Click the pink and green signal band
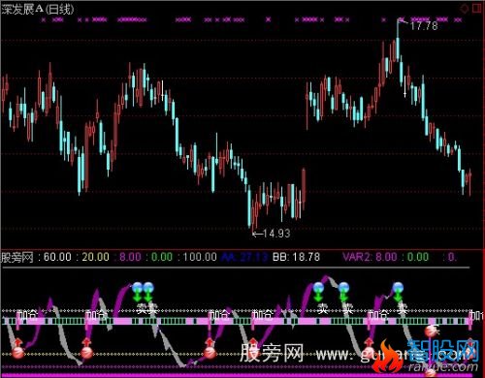 [x=238, y=321]
